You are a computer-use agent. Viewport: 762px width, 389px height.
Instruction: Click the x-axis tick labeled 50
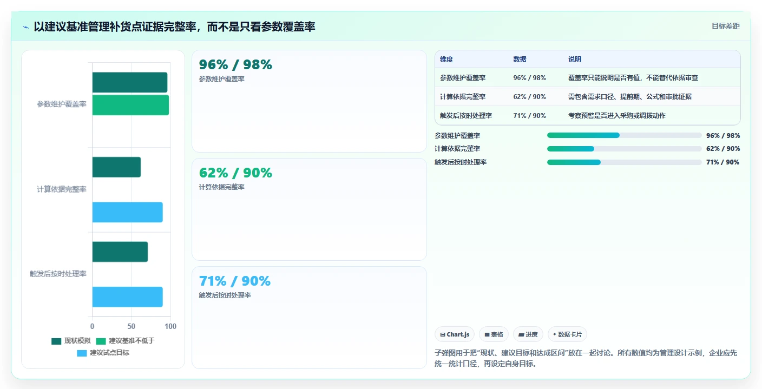pyautogui.click(x=132, y=326)
